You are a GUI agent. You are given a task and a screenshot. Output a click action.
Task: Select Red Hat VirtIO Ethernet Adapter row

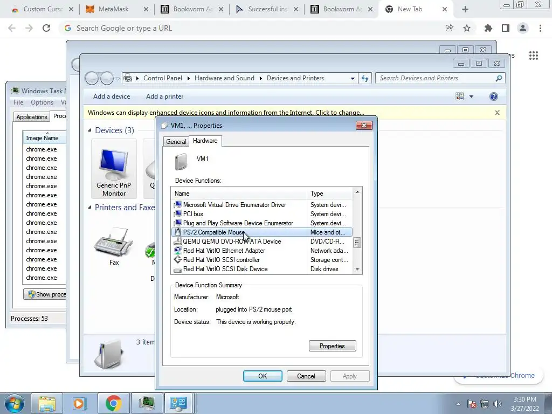[x=261, y=251]
